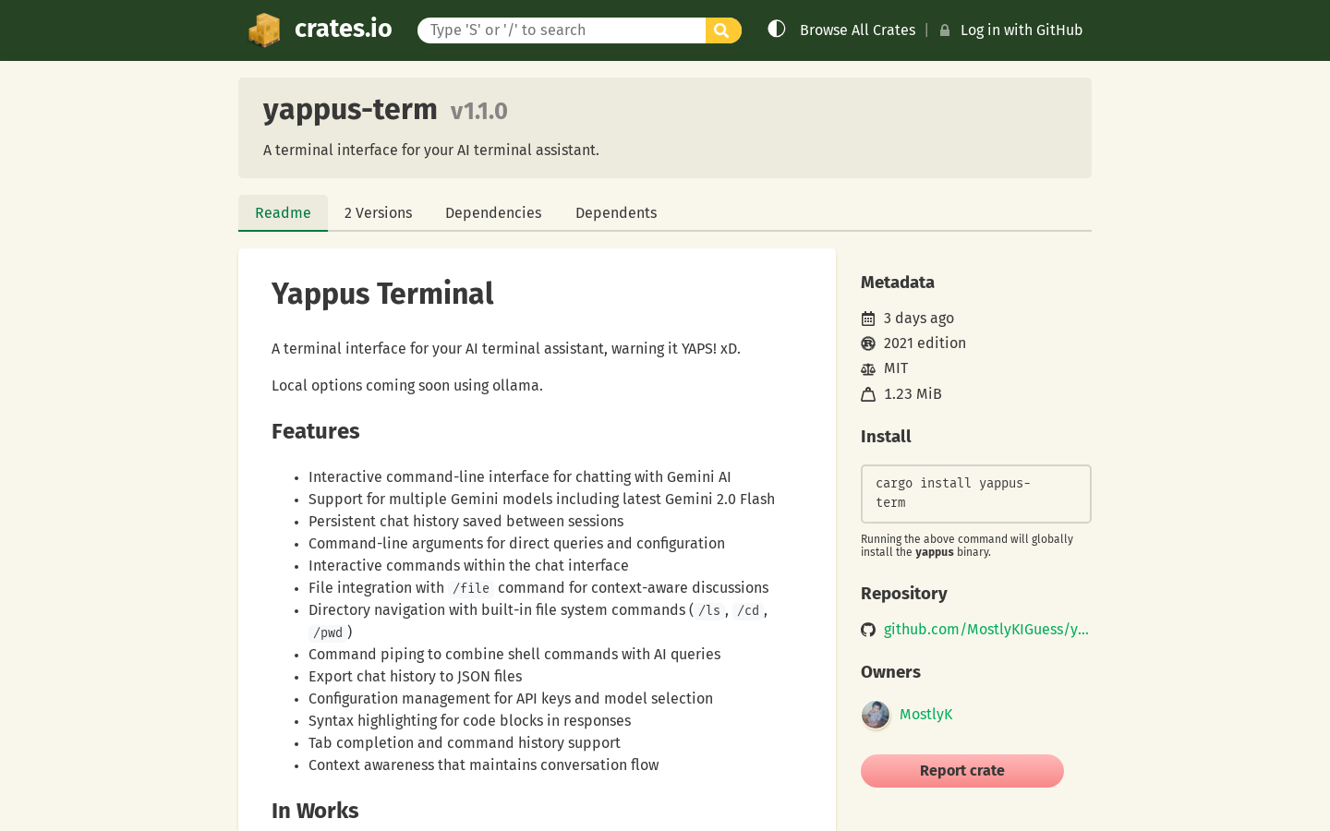Click the yappus-term crate title

(350, 110)
